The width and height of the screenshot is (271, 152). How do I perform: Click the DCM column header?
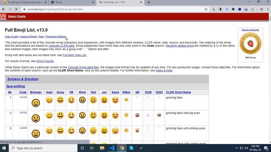coord(148,92)
